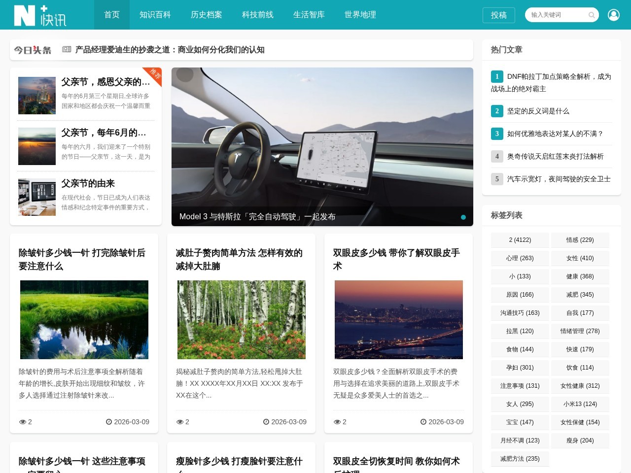
Task: Click the 投稿 submit button
Action: click(498, 15)
